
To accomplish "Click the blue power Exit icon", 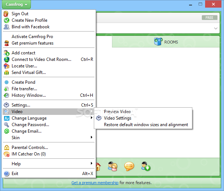I will tap(7, 174).
